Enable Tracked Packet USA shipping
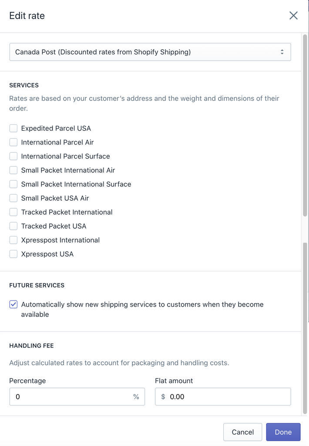The image size is (309, 446). [13, 226]
